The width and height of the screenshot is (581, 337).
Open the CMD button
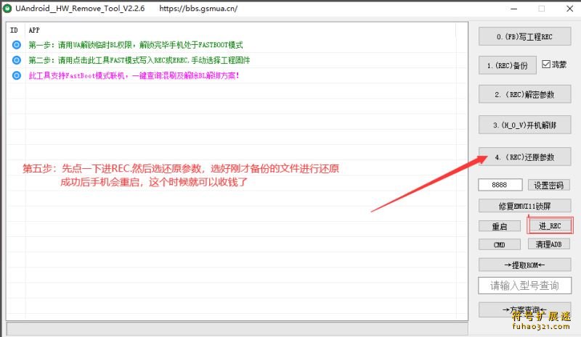point(500,244)
